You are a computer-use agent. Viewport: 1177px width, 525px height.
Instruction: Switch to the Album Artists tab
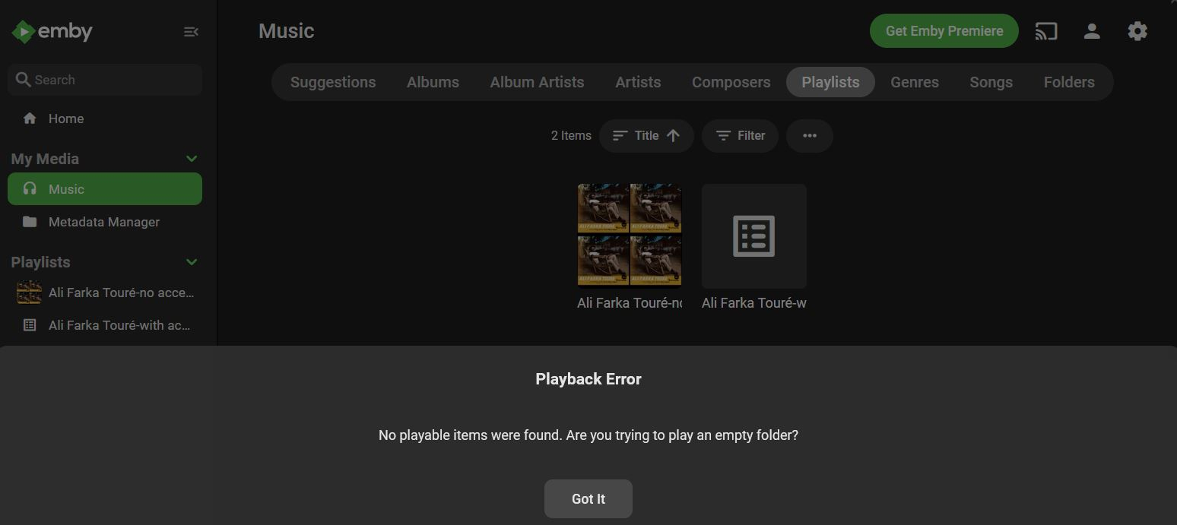pyautogui.click(x=537, y=82)
